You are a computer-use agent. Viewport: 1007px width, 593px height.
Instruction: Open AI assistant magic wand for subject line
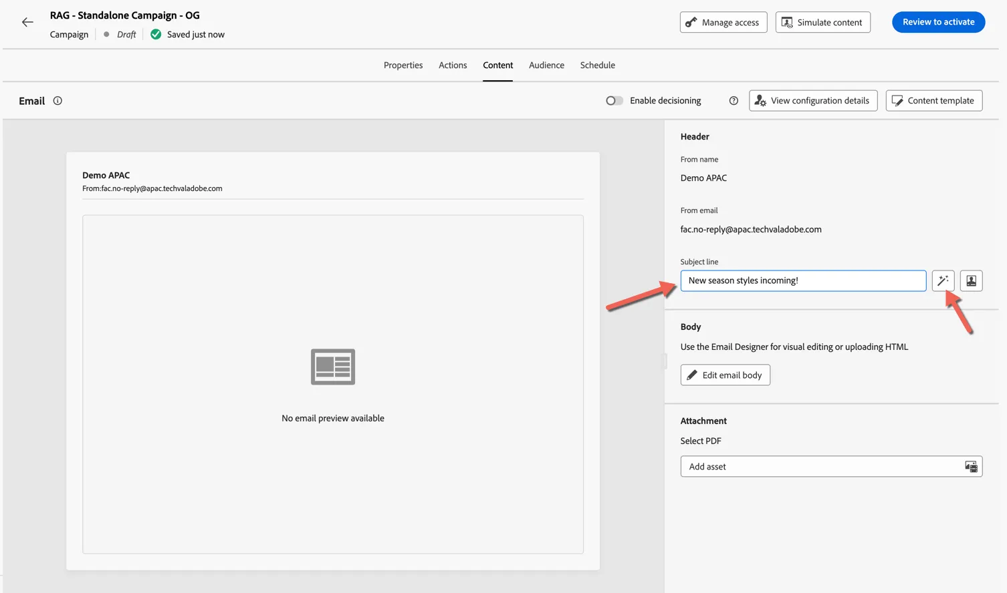pyautogui.click(x=943, y=280)
